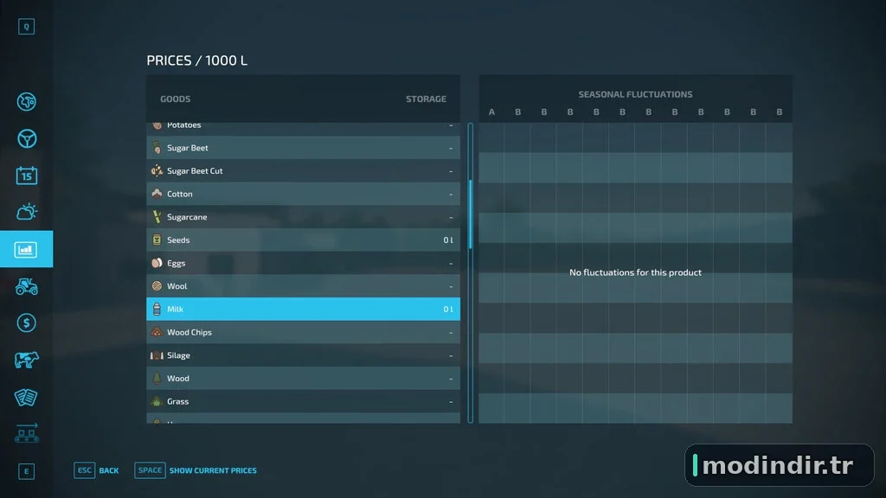Click the Silage bunker icon
The height and width of the screenshot is (498, 886).
(x=157, y=355)
